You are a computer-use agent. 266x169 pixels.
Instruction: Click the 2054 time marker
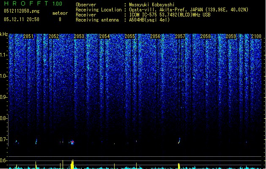104,36
